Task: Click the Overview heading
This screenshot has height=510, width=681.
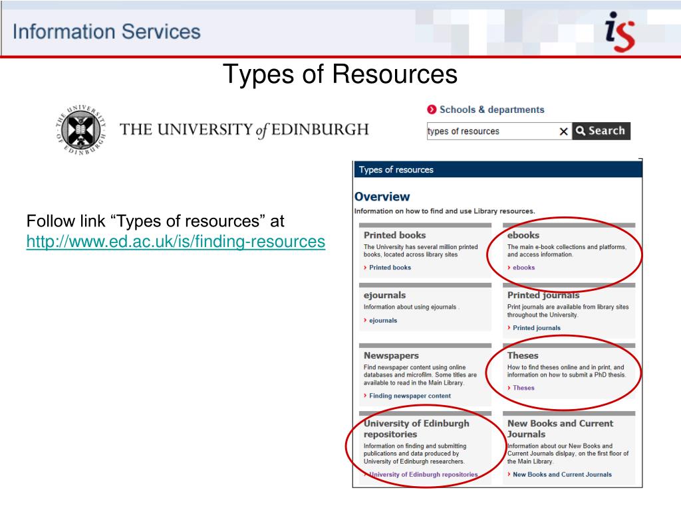Action: (382, 197)
